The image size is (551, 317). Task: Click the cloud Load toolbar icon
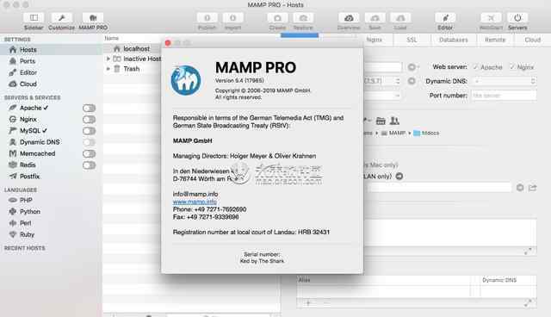tap(400, 18)
